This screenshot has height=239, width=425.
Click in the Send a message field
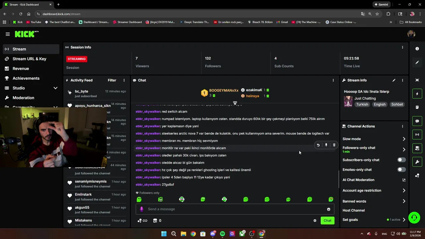235,209
